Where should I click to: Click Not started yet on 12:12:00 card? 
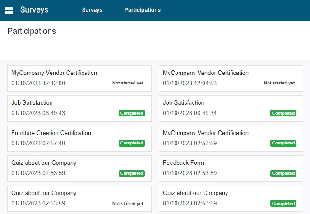click(128, 83)
